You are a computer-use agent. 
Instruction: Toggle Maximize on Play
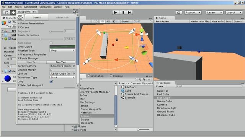[x=200, y=21]
